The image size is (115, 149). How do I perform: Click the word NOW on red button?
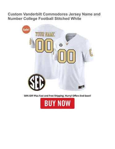pos(64,103)
